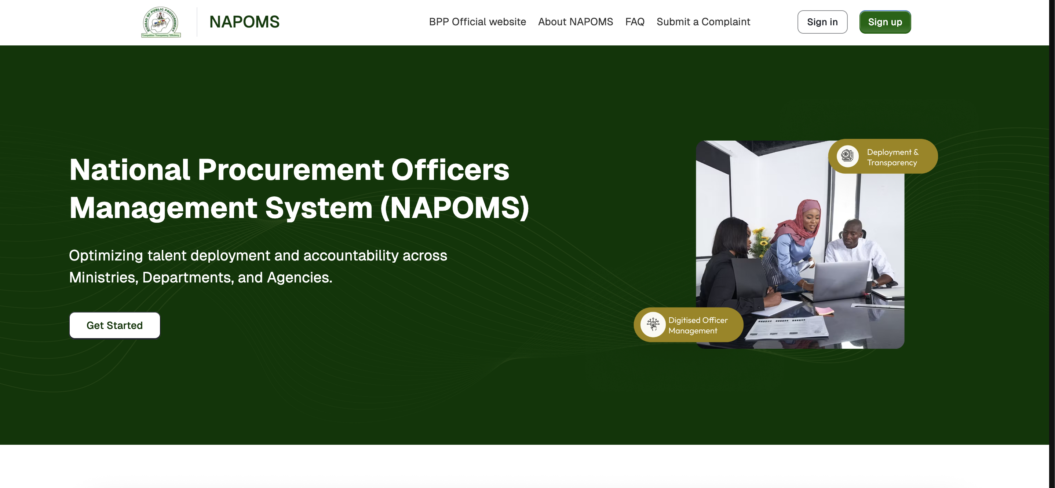The height and width of the screenshot is (488, 1055).
Task: Click the Bureau of Public Procurement logo
Action: point(161,22)
